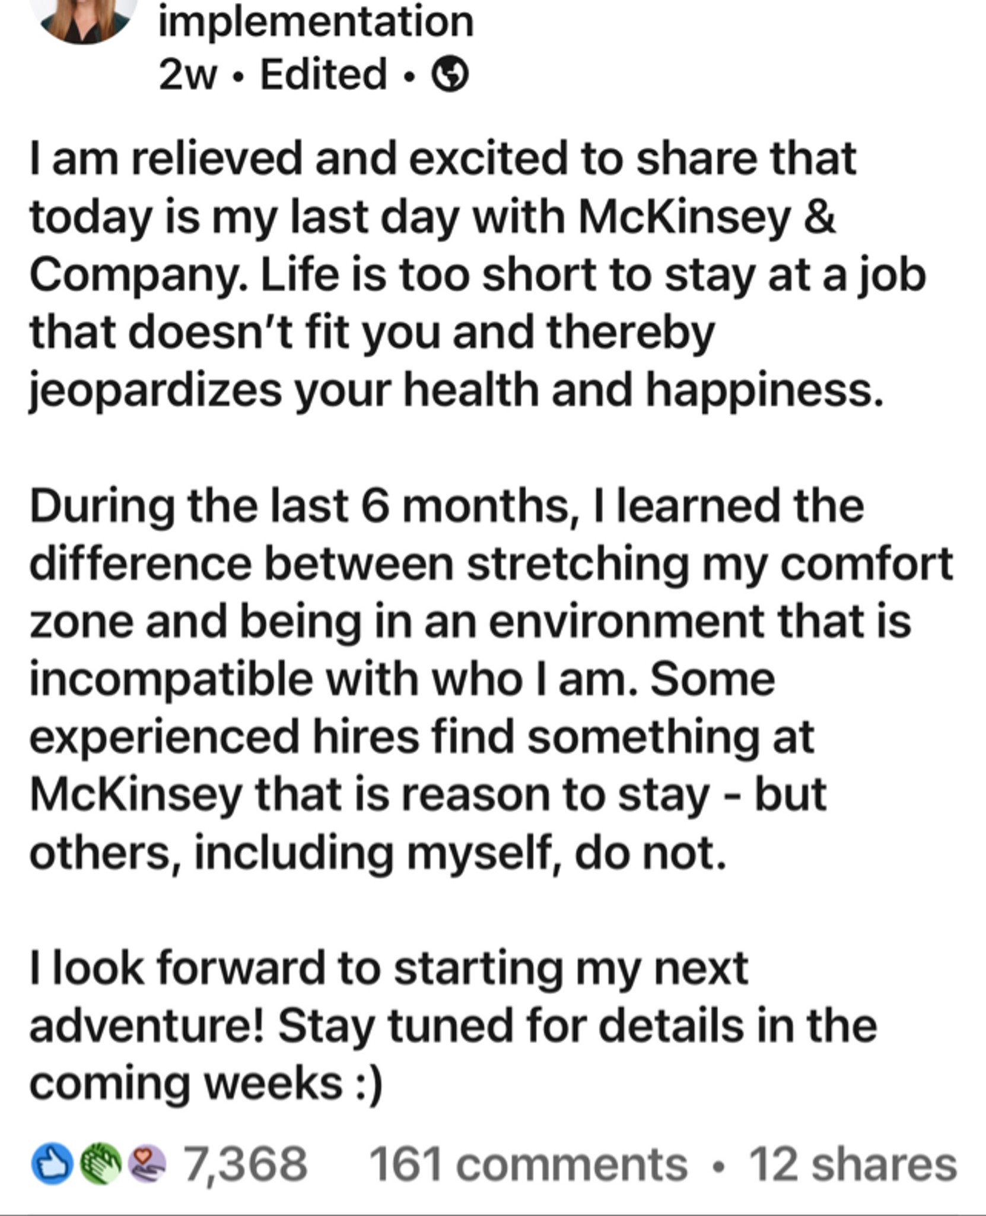Click the paragraph starting "During the last 6 months"
986x1216 pixels.
[491, 679]
